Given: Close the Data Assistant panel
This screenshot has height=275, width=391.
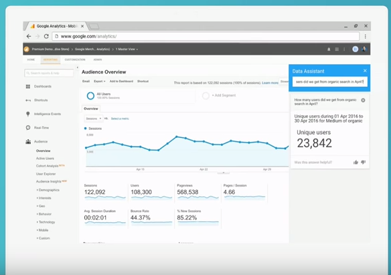Looking at the screenshot, I should coord(365,71).
